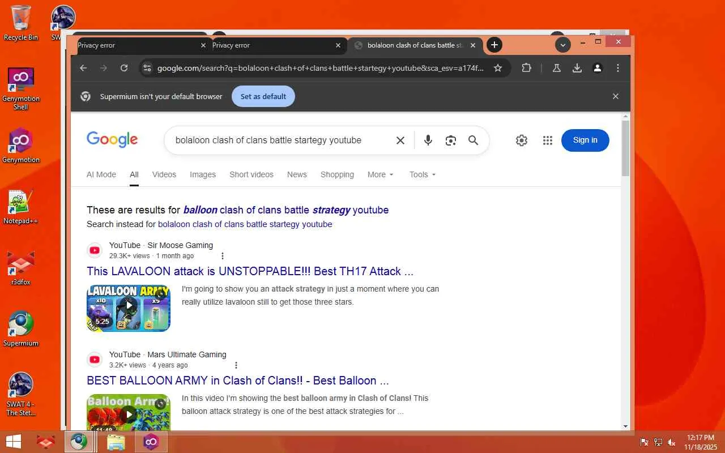725x453 pixels.
Task: Select the Videos results tab
Action: [164, 174]
